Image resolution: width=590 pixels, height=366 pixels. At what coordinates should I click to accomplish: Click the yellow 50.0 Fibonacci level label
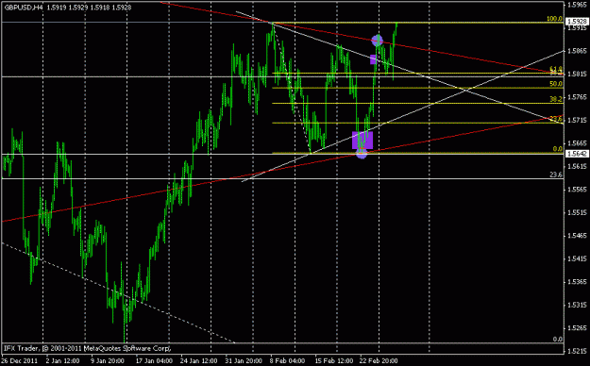pyautogui.click(x=556, y=84)
